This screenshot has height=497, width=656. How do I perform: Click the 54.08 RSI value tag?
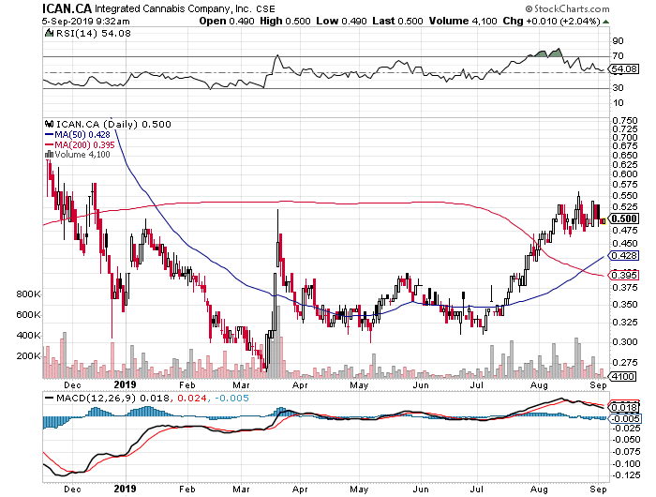point(624,68)
